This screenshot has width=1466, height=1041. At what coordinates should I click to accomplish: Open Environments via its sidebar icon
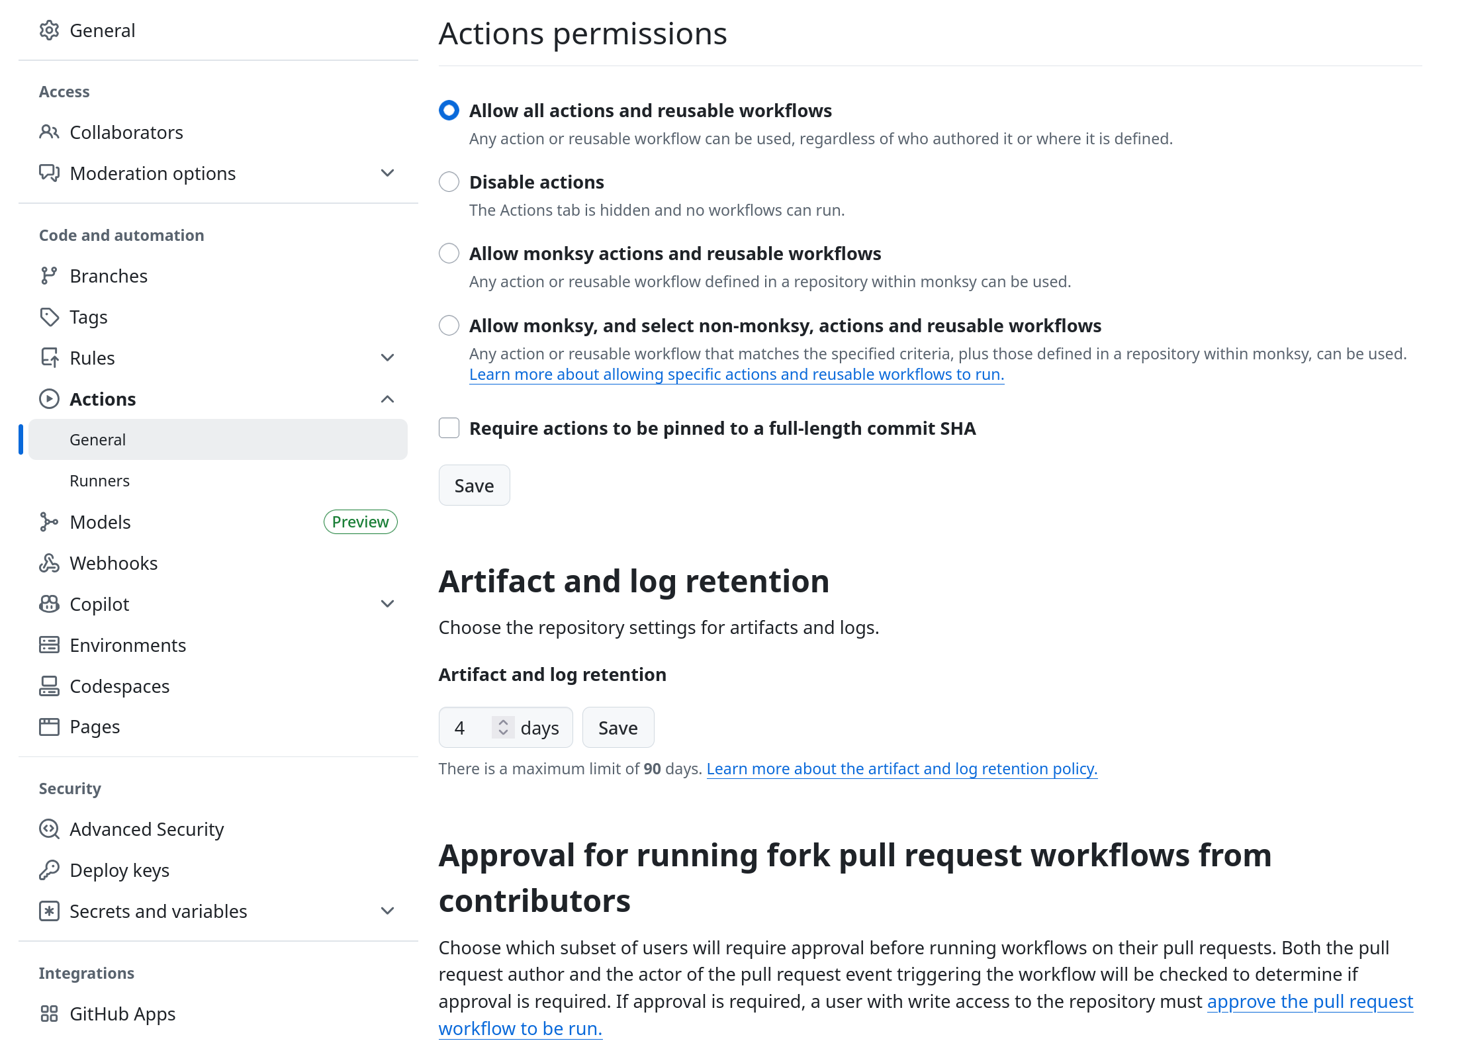pyautogui.click(x=50, y=645)
